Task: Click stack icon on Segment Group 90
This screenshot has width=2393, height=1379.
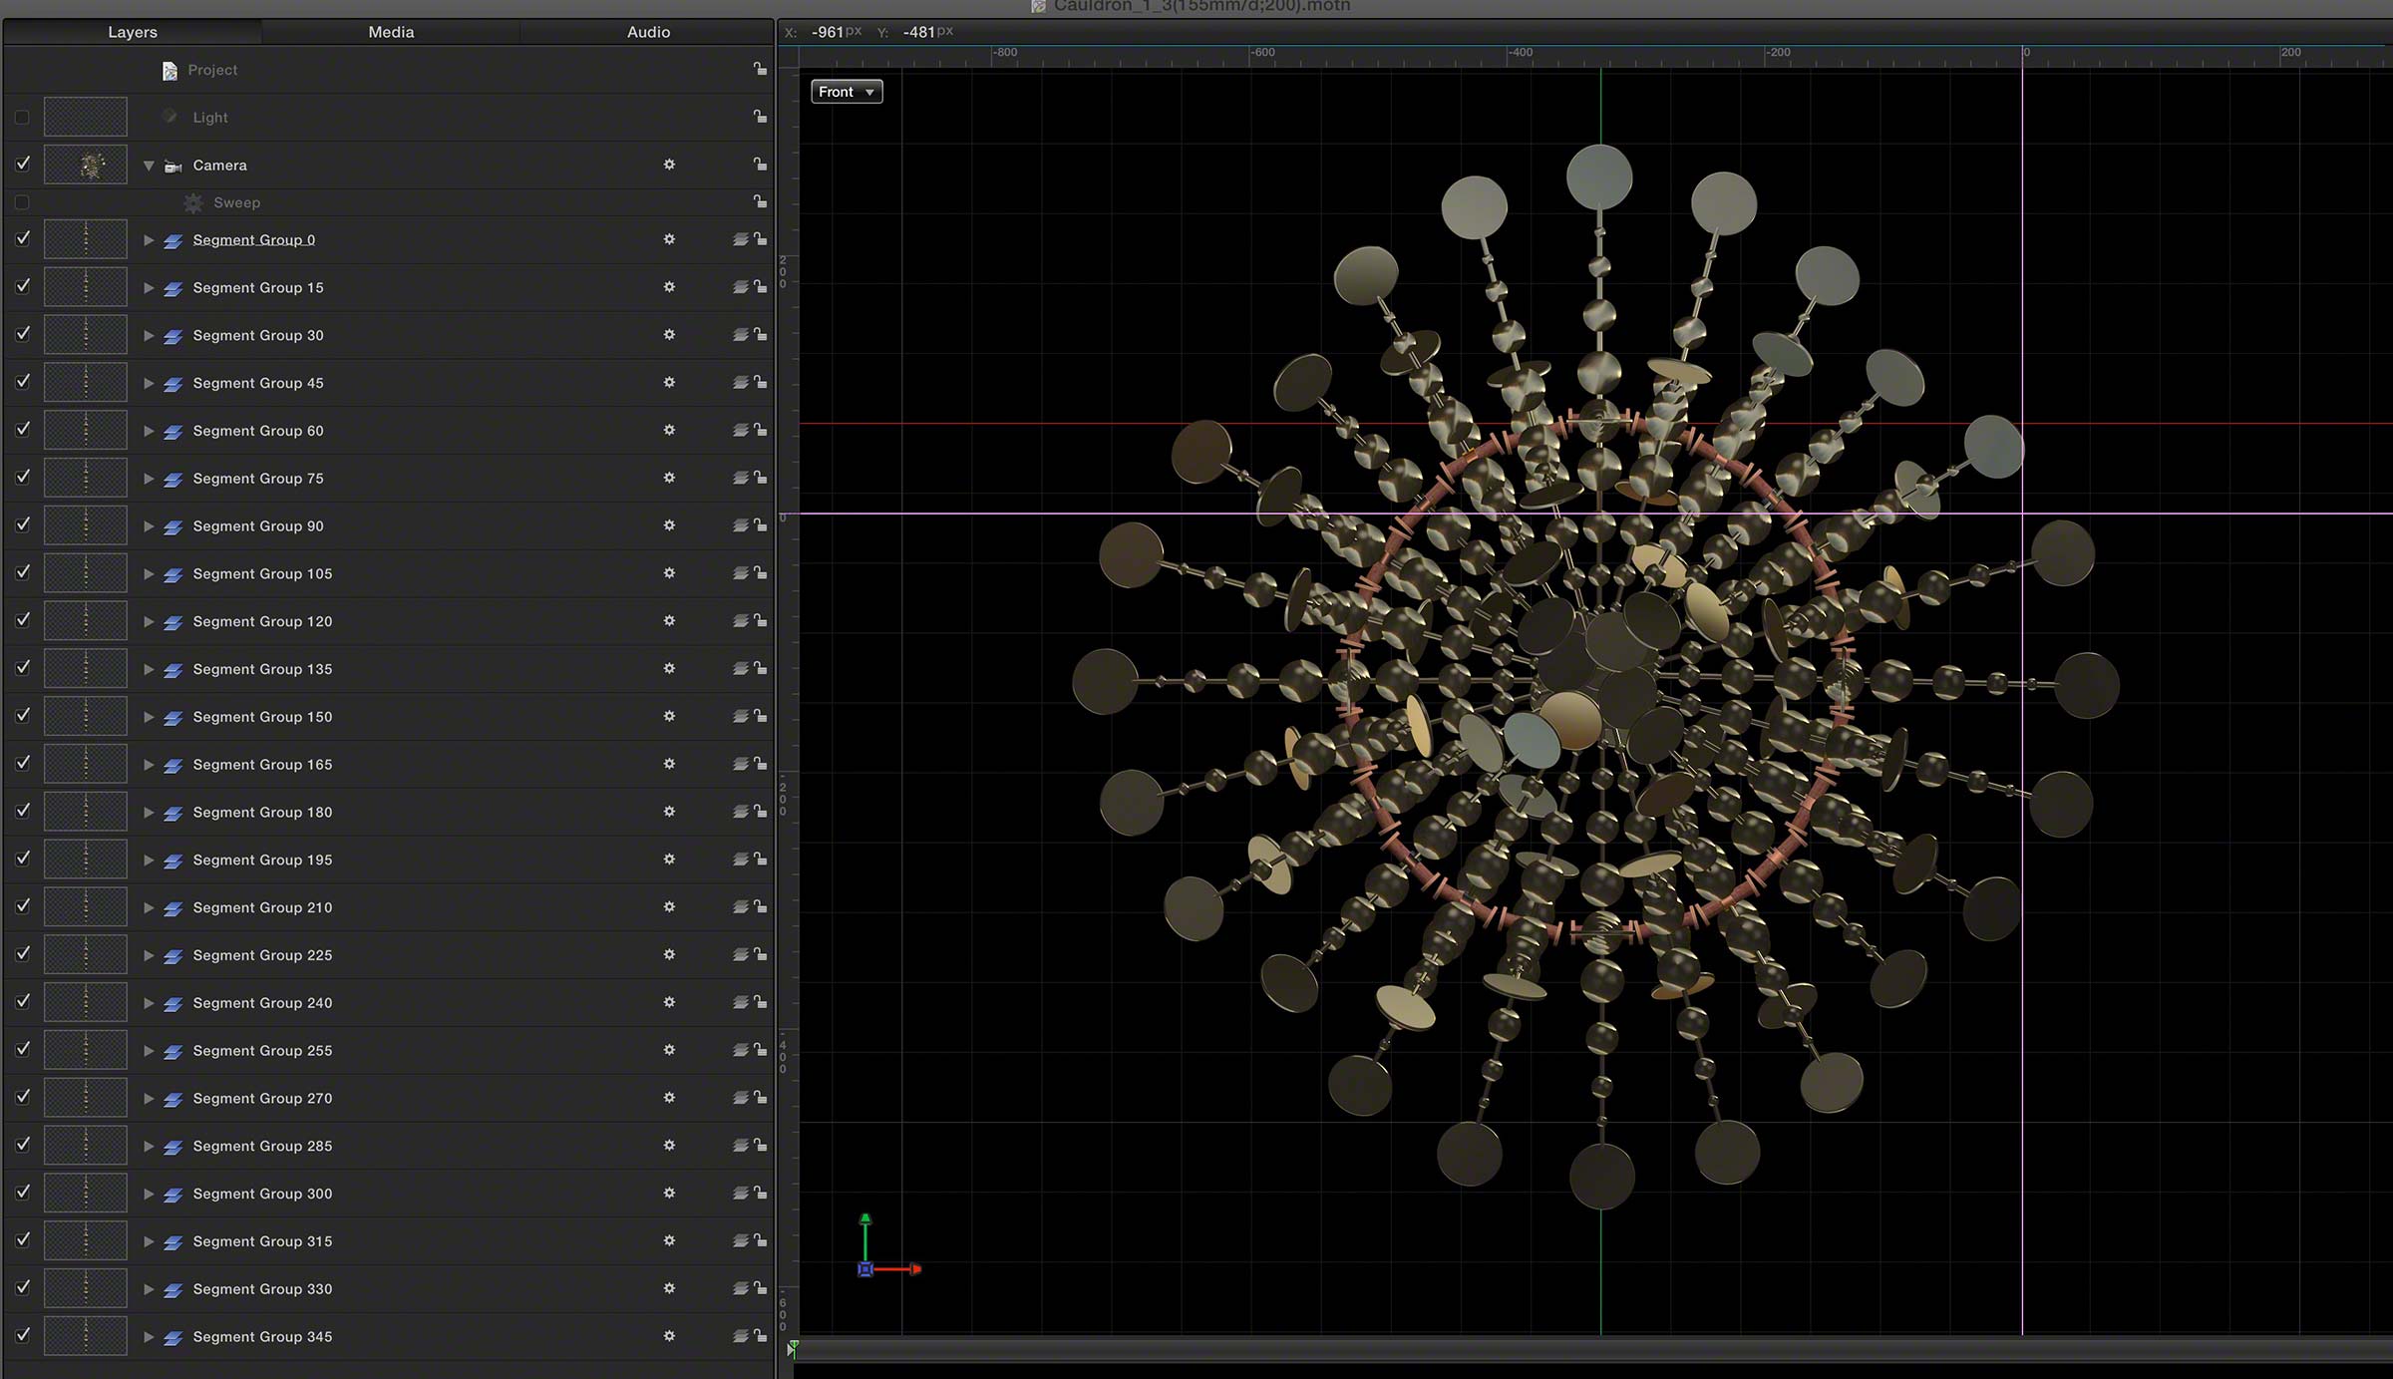Action: [x=740, y=525]
